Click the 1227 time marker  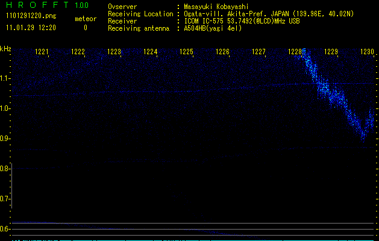(258, 51)
